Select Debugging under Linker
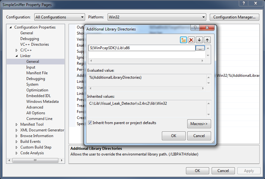 [x=36, y=79]
